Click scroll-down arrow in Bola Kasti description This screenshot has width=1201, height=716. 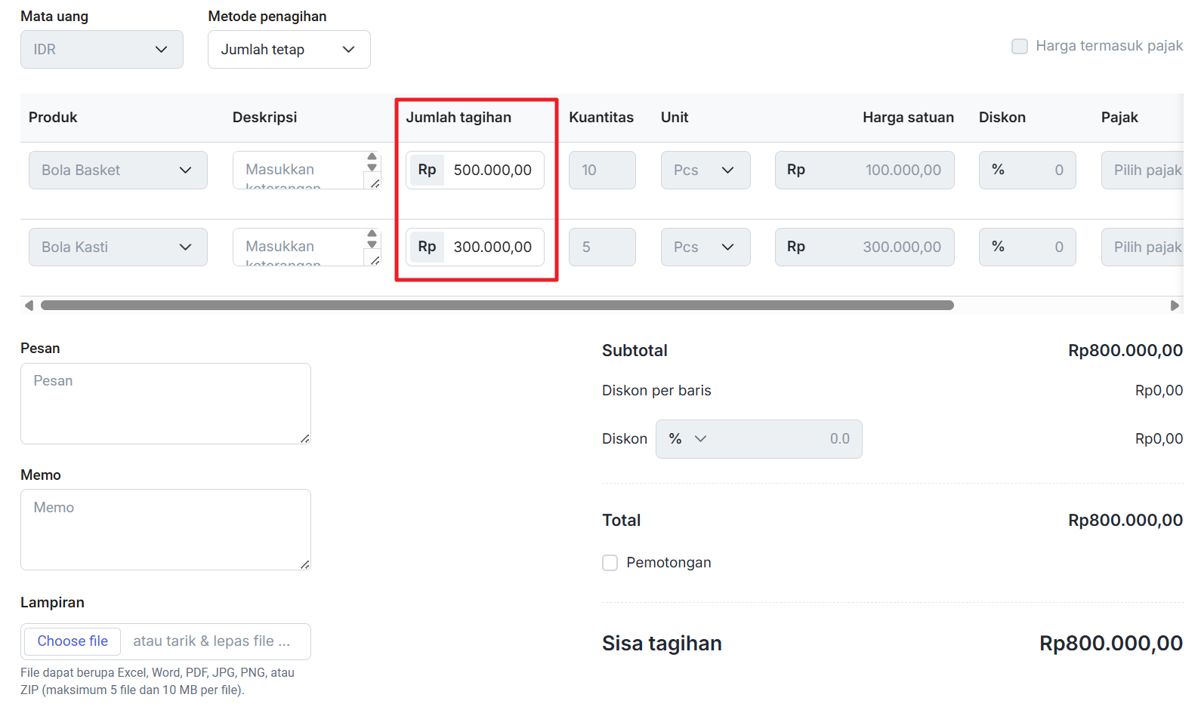[x=372, y=244]
